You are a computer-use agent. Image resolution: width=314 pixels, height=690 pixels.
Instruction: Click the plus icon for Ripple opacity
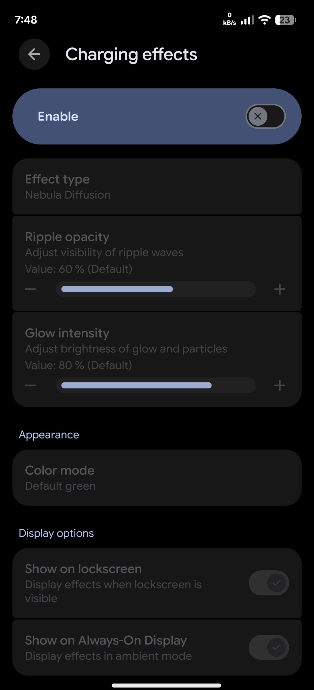click(280, 289)
